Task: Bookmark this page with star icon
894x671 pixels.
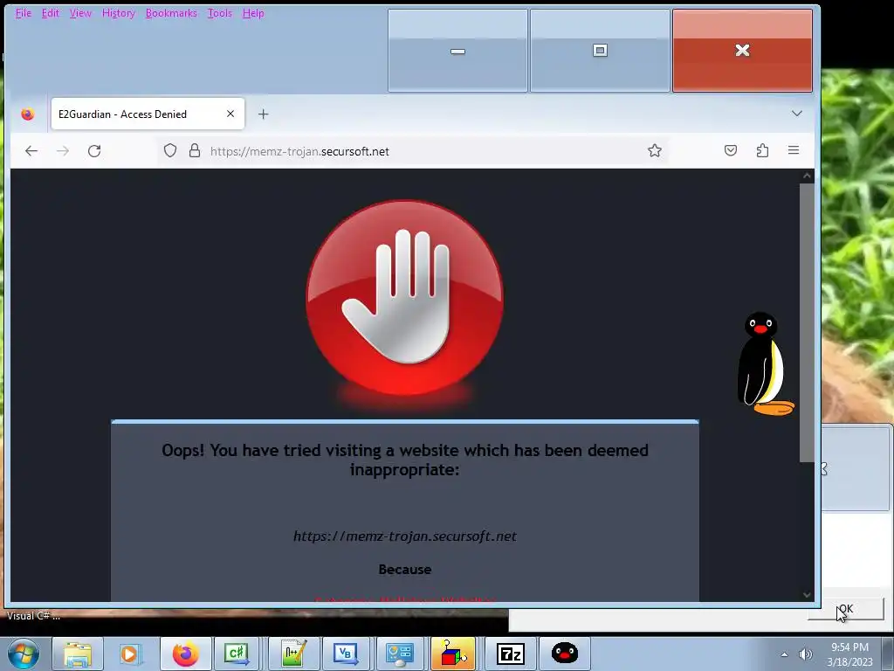Action: tap(655, 150)
